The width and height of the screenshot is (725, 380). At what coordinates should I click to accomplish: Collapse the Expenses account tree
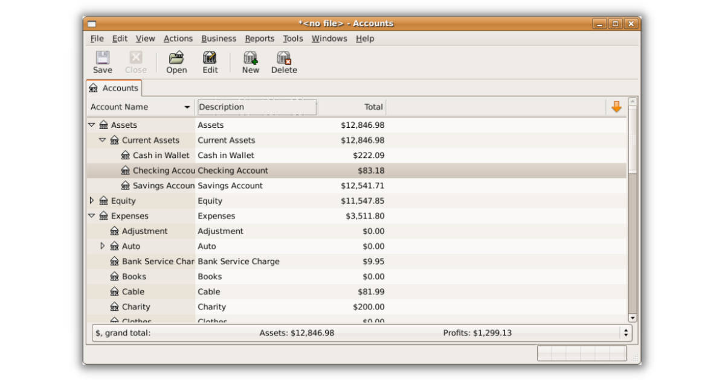[92, 216]
